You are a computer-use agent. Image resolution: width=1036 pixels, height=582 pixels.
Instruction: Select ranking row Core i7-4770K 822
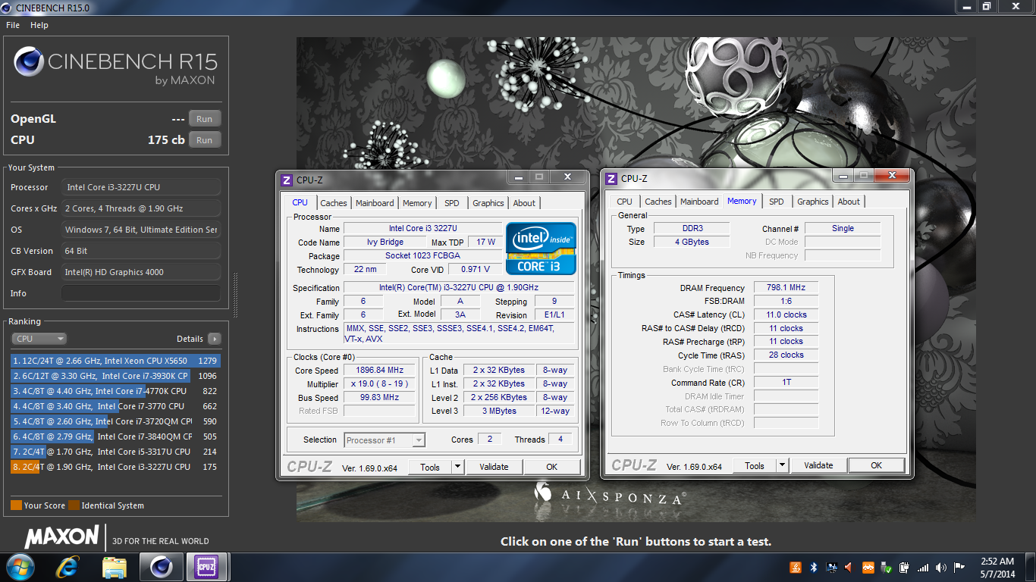[116, 391]
